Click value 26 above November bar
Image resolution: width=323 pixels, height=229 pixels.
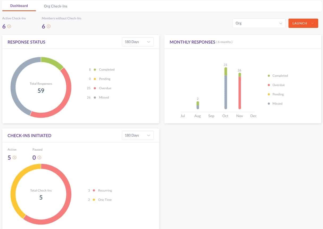(x=240, y=70)
